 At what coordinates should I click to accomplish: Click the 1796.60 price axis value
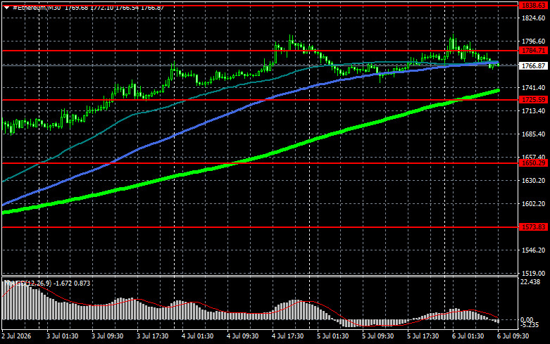(534, 42)
